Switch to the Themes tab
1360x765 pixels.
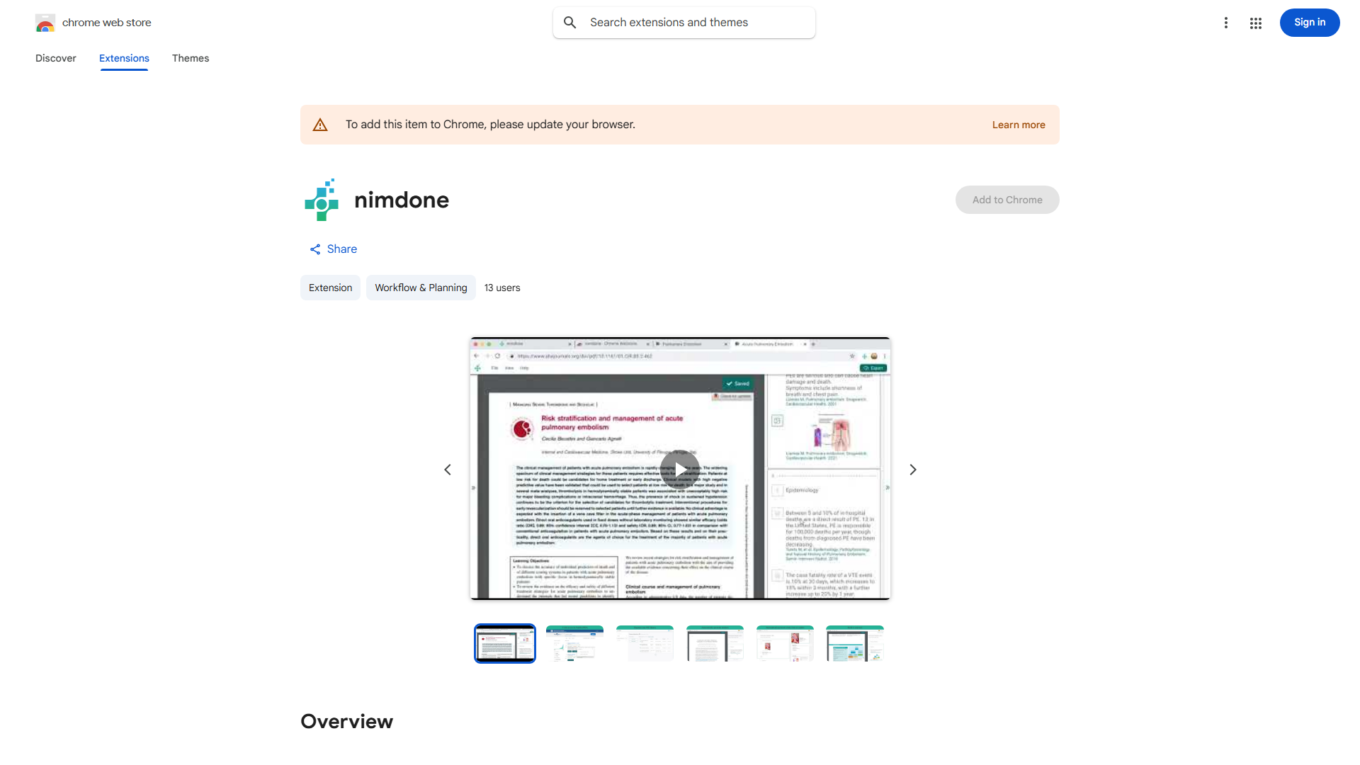(x=190, y=58)
